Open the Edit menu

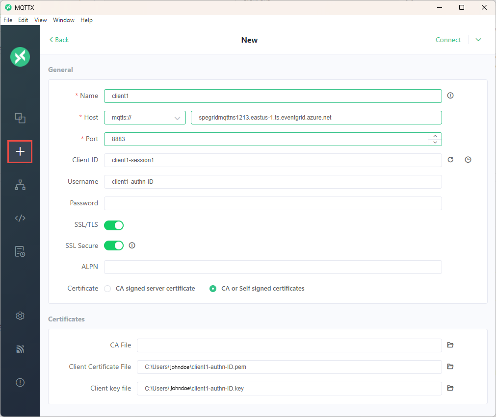coord(23,20)
